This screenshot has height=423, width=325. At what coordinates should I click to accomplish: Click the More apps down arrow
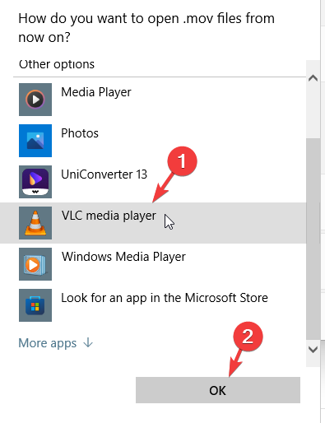pyautogui.click(x=88, y=342)
